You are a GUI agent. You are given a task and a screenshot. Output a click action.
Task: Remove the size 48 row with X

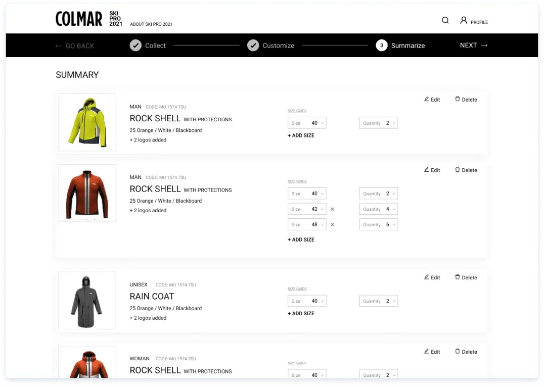click(x=332, y=225)
